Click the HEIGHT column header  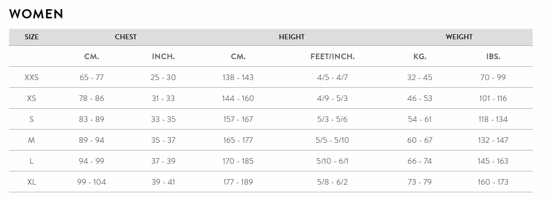292,37
